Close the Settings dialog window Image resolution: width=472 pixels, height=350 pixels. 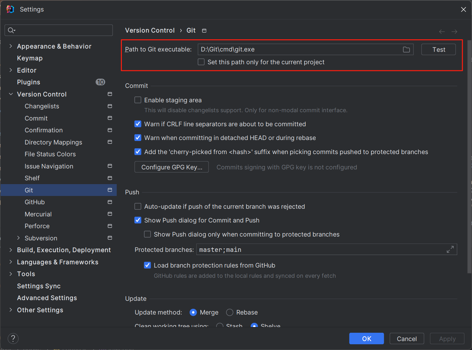(463, 10)
